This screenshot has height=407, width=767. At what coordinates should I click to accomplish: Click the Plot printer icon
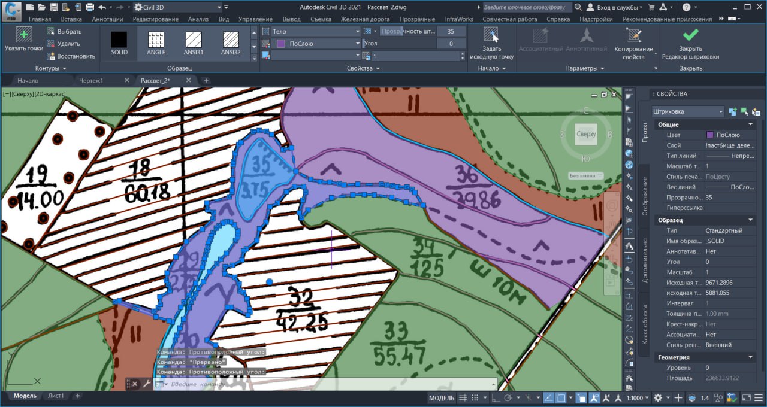pyautogui.click(x=90, y=7)
